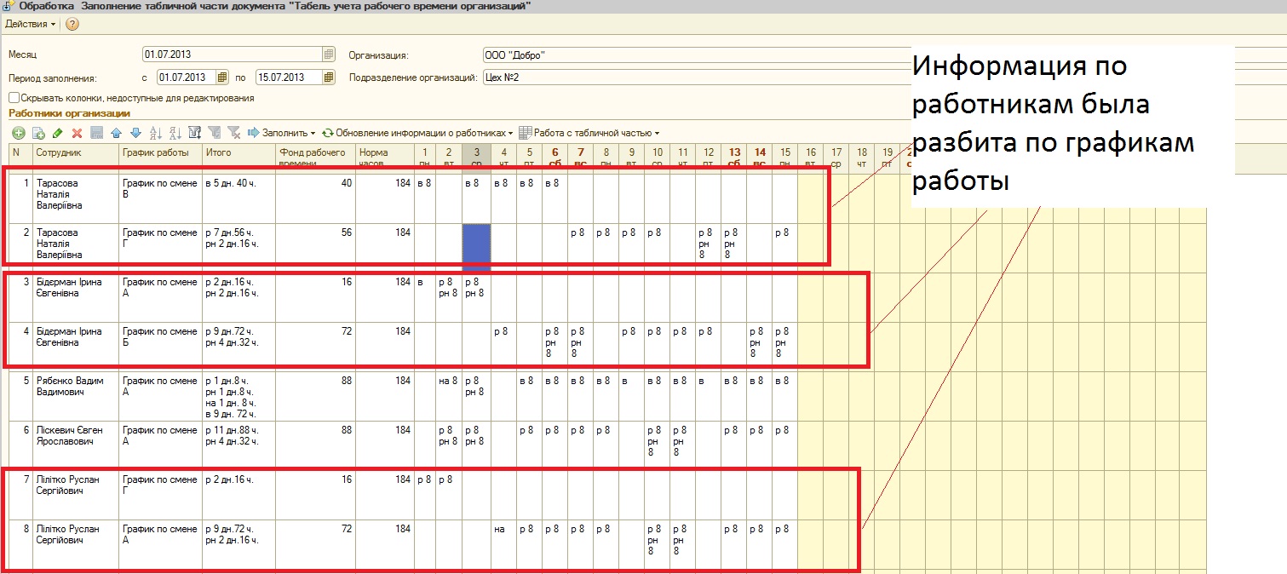
Task: Open the Действия menu
Action: coord(31,24)
